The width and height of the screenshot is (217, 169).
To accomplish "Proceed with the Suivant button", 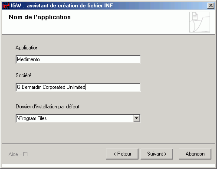I will pos(157,154).
